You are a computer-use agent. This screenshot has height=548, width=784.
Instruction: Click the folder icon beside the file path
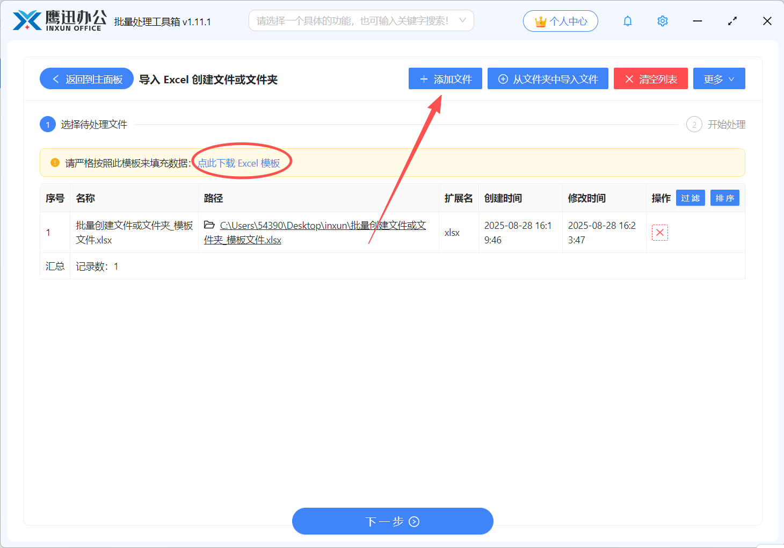[209, 225]
